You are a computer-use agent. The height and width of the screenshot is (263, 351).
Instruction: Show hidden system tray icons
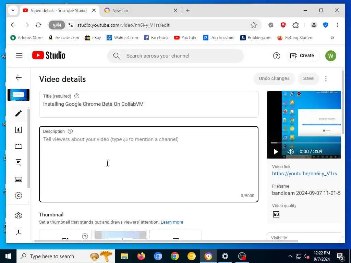click(x=290, y=256)
